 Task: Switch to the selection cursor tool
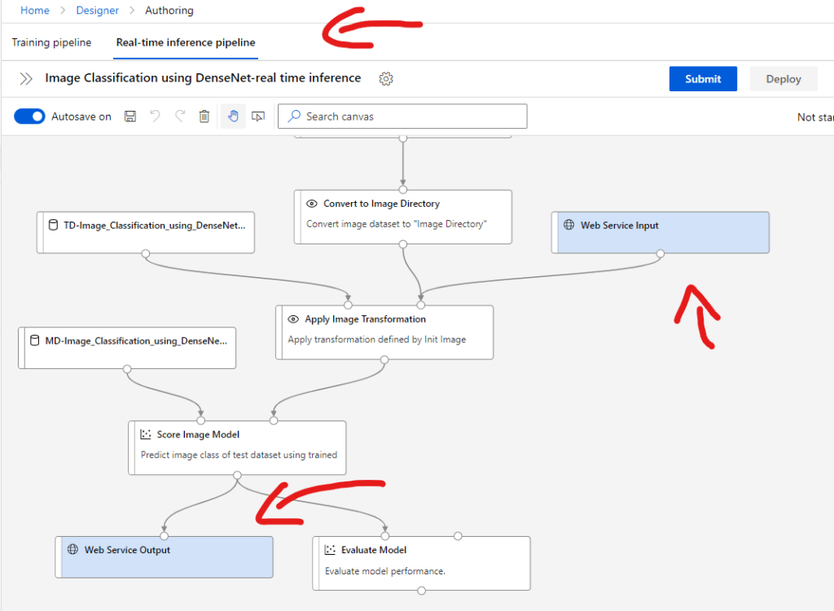[x=257, y=116]
